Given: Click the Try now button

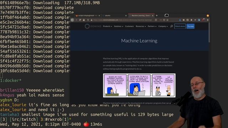Looking at the screenshot, I should 191,26.
